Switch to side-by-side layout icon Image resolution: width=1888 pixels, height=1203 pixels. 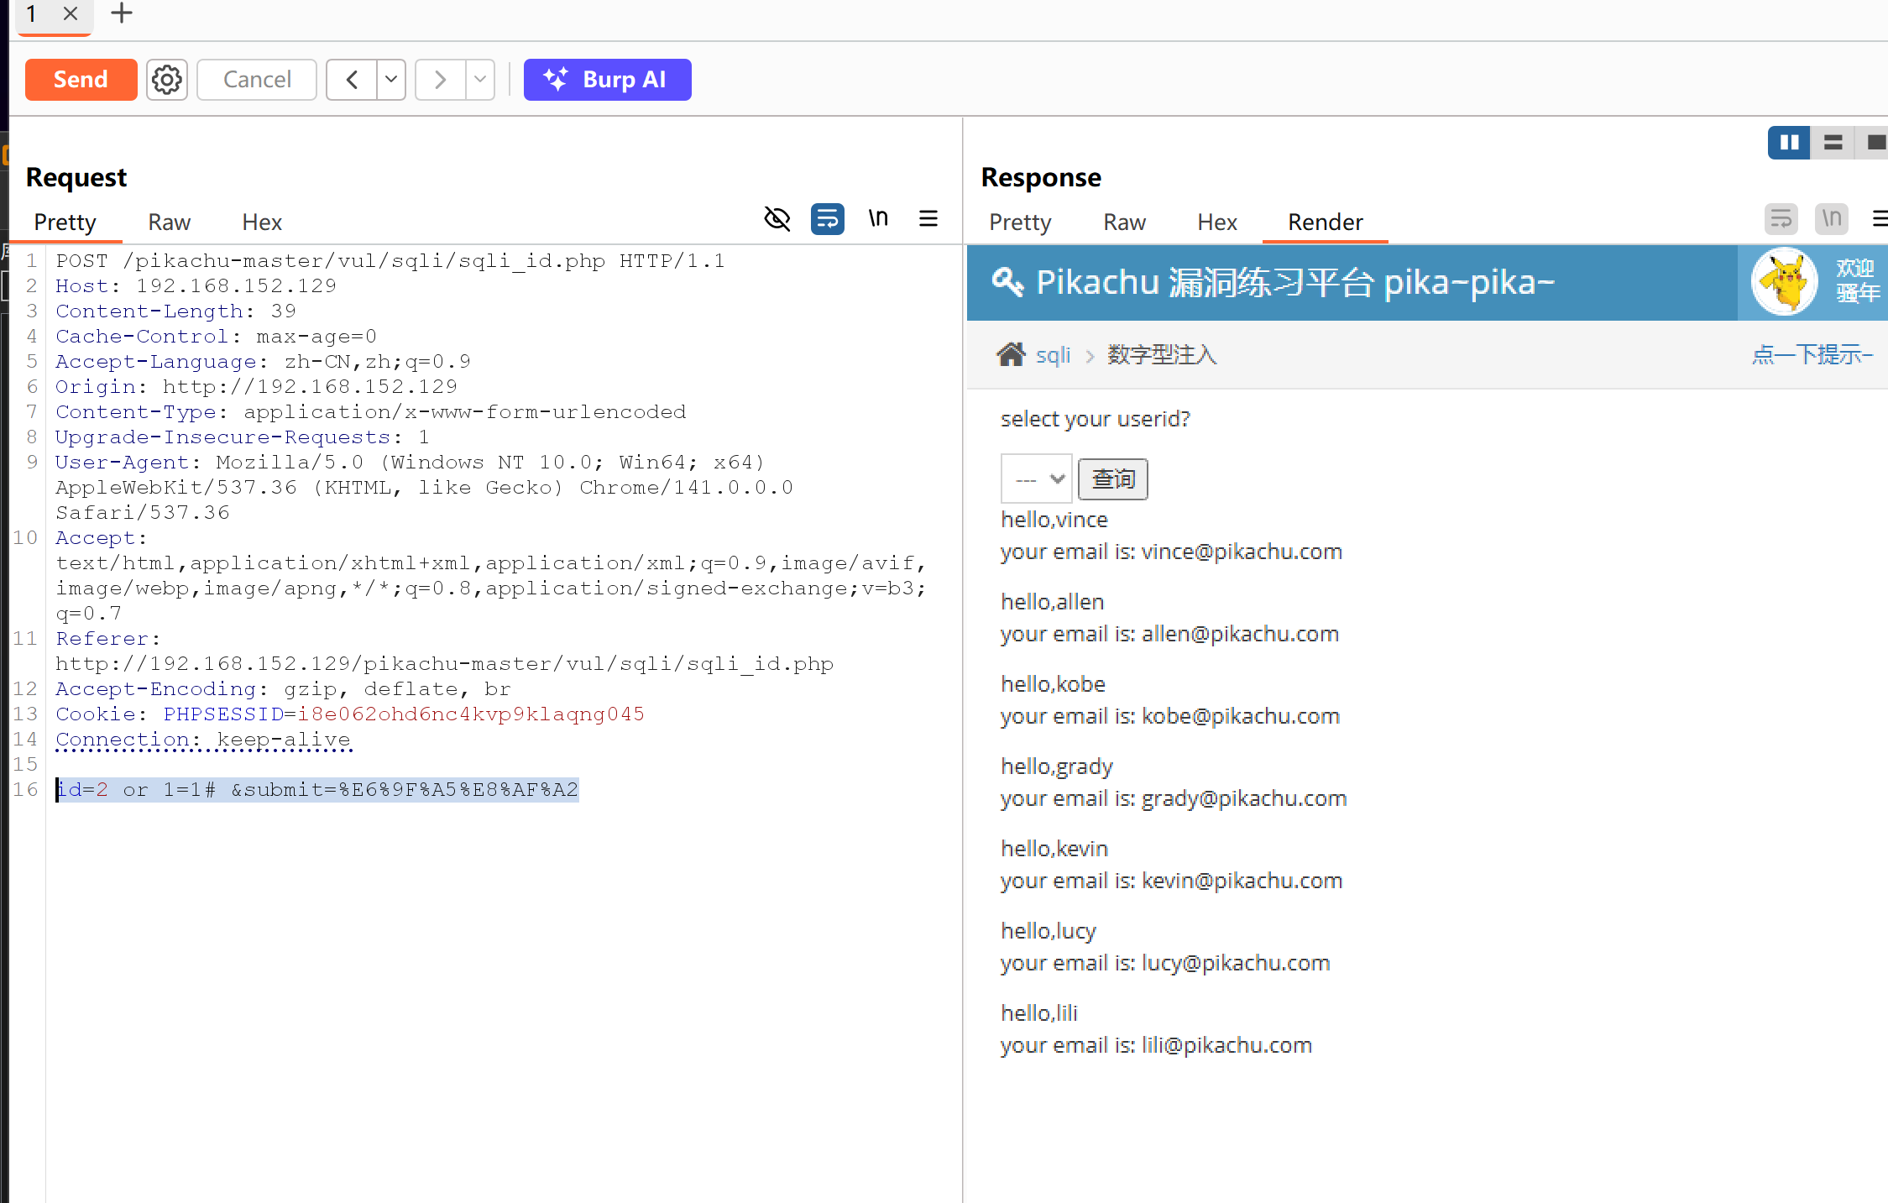coord(1788,143)
